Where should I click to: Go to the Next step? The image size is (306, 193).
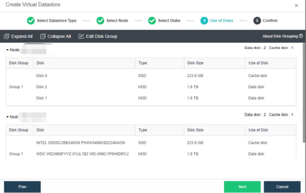242,187
